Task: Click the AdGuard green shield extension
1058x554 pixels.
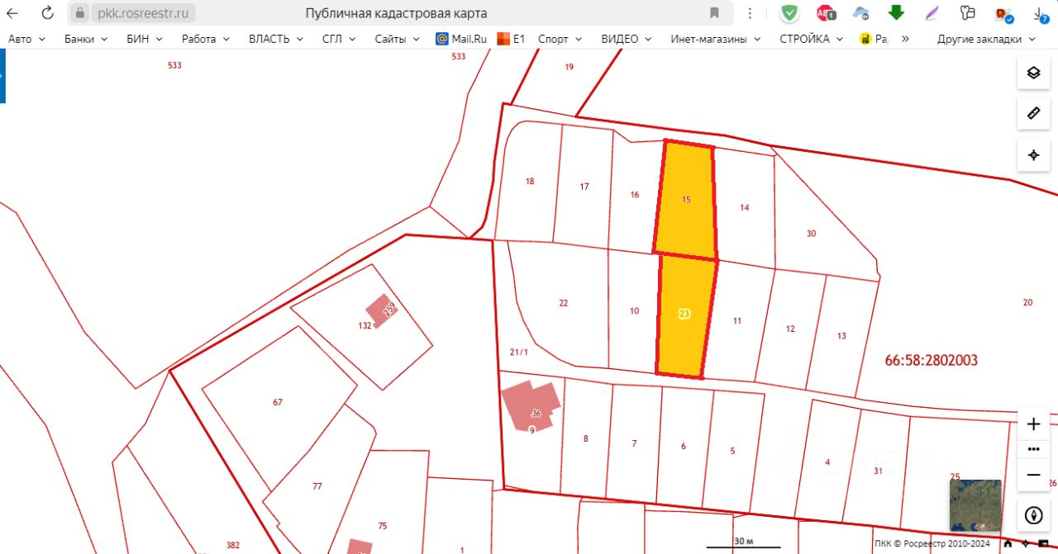Action: coord(790,13)
